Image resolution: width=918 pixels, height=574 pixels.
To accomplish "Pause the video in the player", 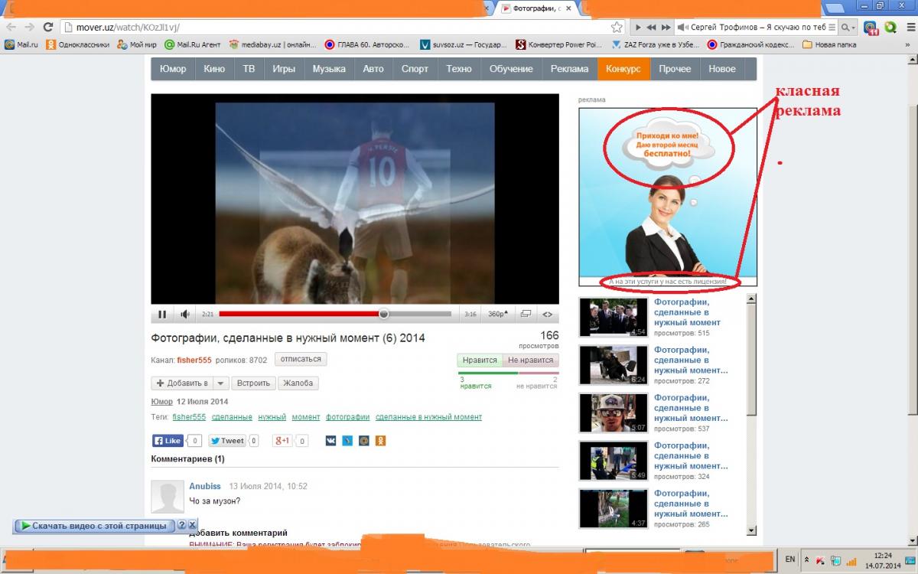I will (162, 314).
